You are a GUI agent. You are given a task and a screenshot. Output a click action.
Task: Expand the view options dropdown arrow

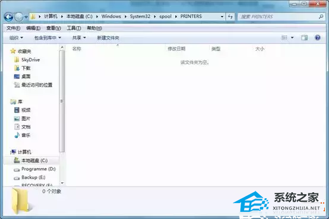coord(292,37)
